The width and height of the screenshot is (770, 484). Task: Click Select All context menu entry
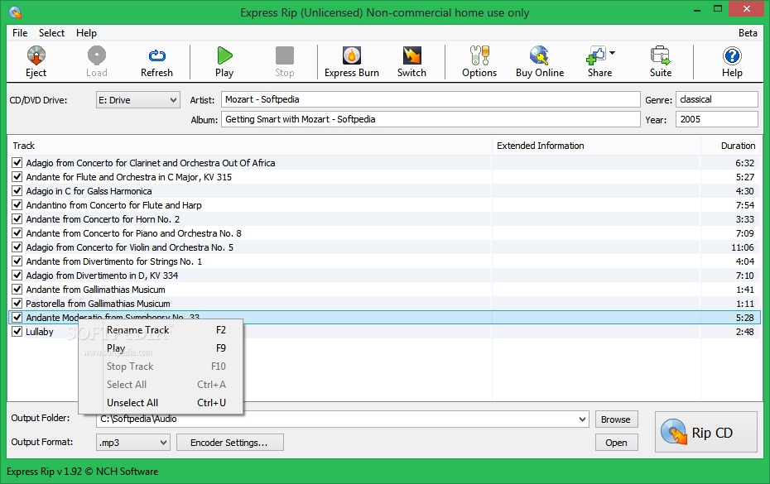[161, 385]
